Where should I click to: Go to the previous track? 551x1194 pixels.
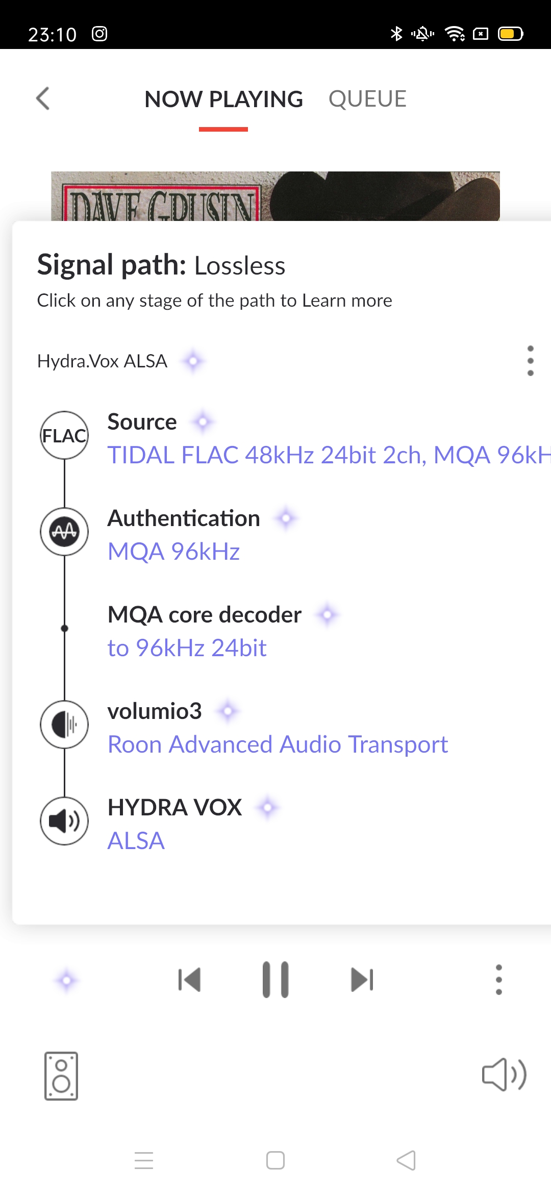[x=189, y=980]
